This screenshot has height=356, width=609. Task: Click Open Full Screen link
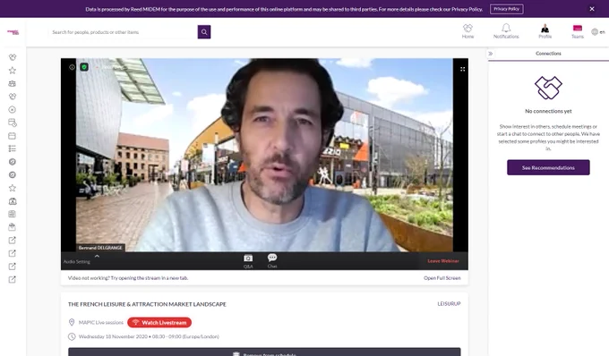tap(442, 278)
